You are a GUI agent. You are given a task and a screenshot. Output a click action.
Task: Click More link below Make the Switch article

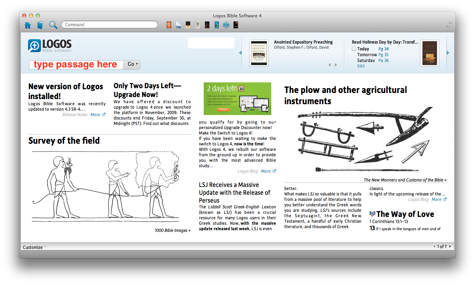tap(266, 171)
